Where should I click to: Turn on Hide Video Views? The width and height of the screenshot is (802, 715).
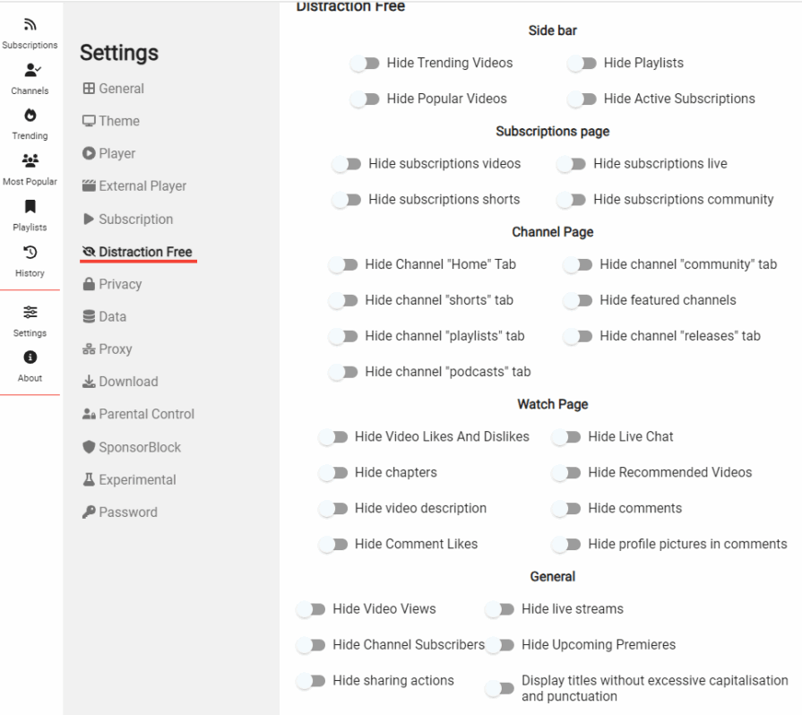click(x=311, y=609)
